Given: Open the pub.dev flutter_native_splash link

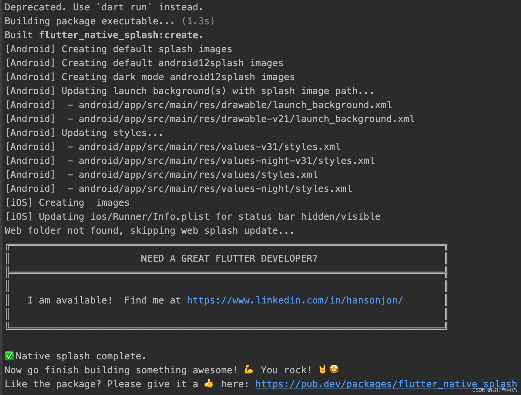Looking at the screenshot, I should click(x=386, y=384).
